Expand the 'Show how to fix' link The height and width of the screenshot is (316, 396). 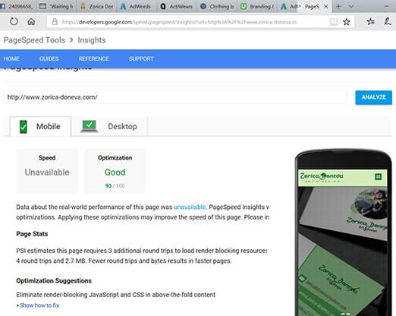point(39,305)
